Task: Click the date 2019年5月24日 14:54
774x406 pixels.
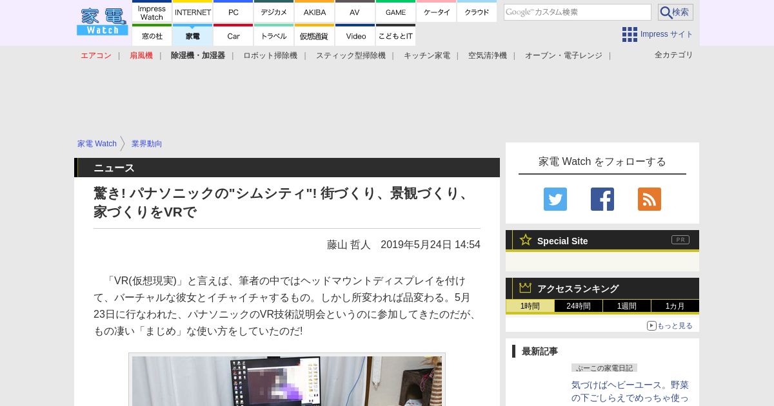Action: pos(430,245)
